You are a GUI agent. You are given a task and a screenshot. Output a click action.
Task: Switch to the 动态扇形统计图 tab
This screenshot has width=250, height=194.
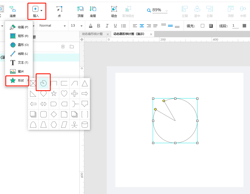[x=92, y=34]
